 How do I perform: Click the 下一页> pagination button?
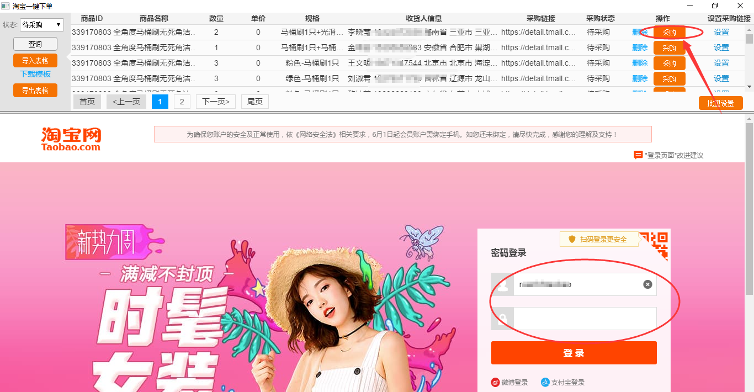[216, 102]
